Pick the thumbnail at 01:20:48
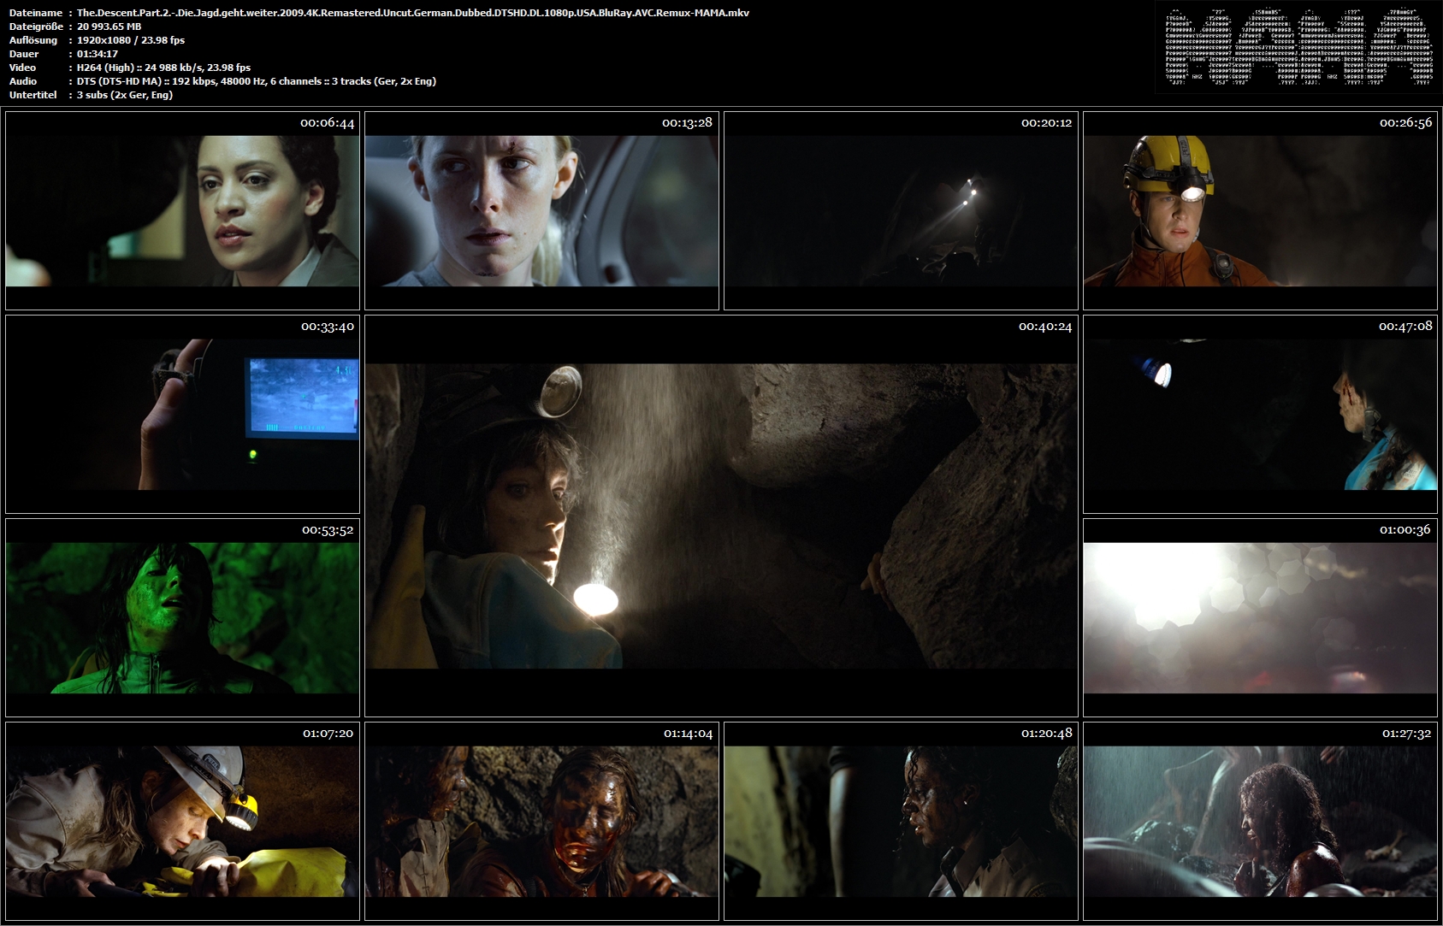 point(901,821)
